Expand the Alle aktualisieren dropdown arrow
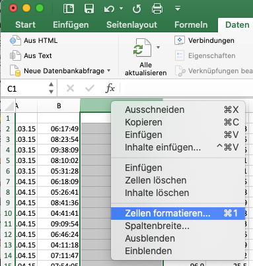253x266 pixels. pos(158,48)
